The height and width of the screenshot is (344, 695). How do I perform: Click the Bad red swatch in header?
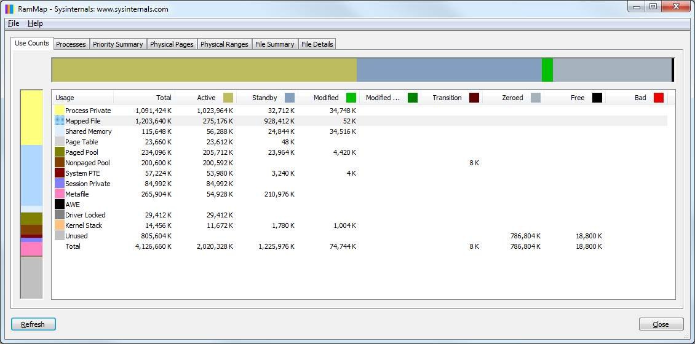point(659,98)
